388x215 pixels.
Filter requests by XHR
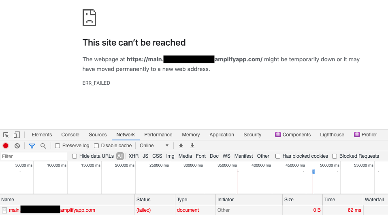(134, 156)
